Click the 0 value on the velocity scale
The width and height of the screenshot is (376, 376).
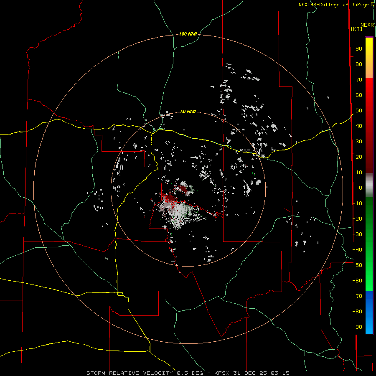[x=361, y=188]
